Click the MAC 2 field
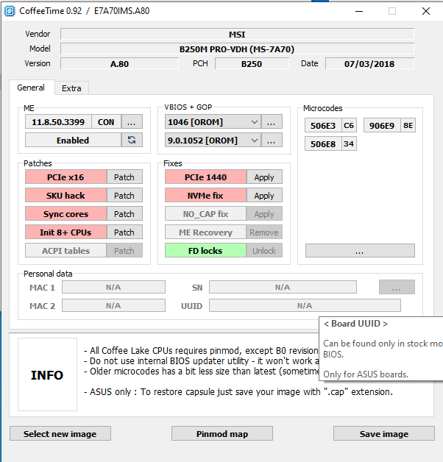Image resolution: width=443 pixels, height=462 pixels. click(x=113, y=305)
